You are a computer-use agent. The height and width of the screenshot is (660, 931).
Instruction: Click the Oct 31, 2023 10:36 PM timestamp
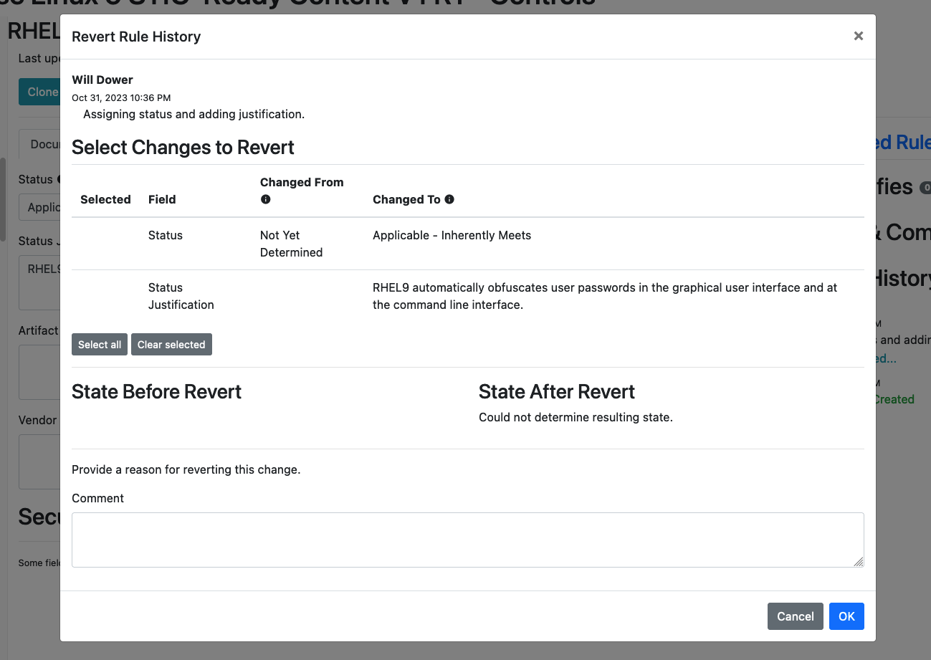coord(121,97)
